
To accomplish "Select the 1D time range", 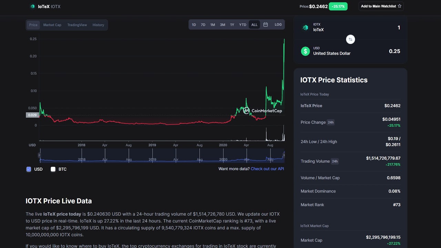I will [194, 25].
